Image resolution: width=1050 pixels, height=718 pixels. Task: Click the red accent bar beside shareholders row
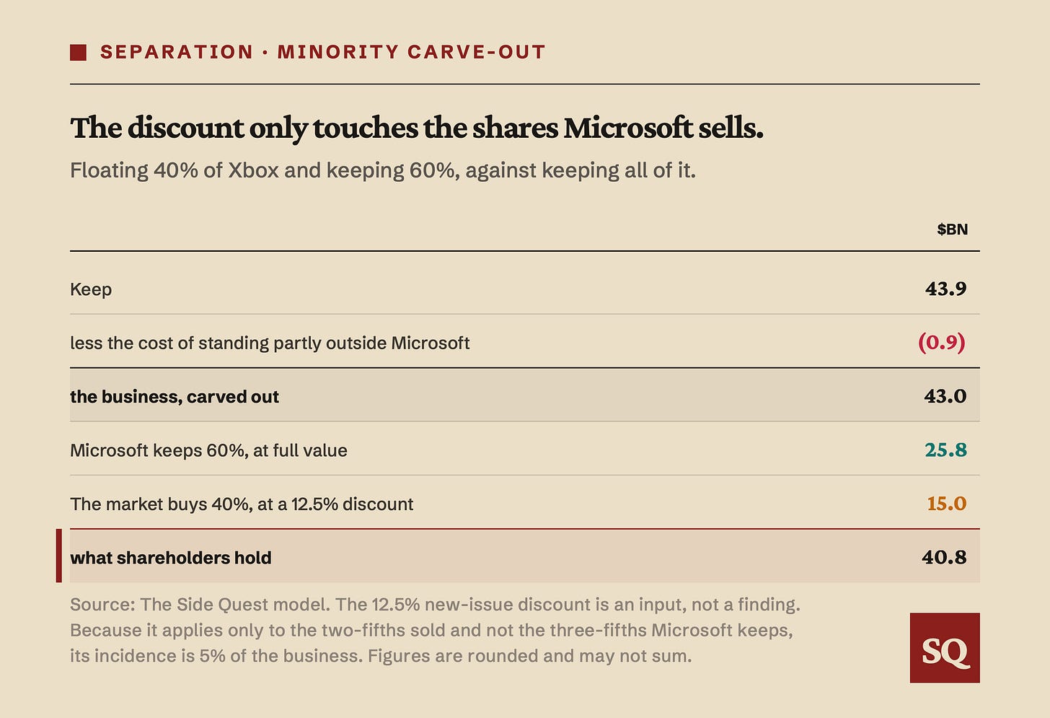pyautogui.click(x=58, y=556)
